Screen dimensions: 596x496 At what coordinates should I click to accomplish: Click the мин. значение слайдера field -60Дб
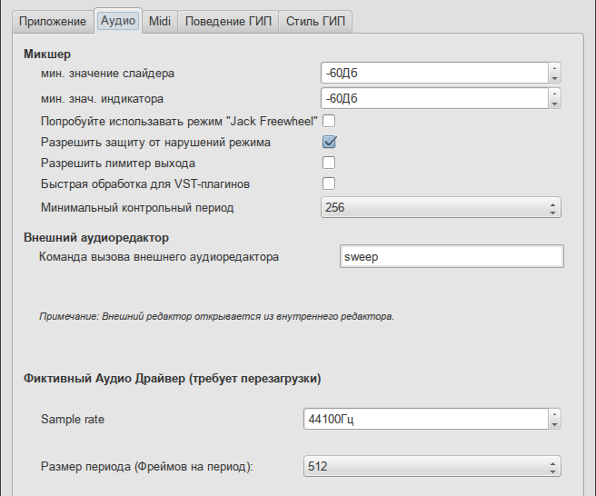pos(434,73)
